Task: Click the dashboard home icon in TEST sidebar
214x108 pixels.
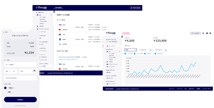Action: [x=107, y=46]
